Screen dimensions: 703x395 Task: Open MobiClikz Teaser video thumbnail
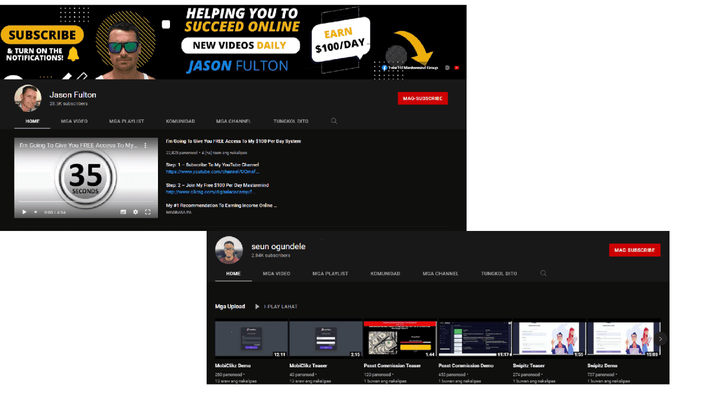tap(326, 339)
